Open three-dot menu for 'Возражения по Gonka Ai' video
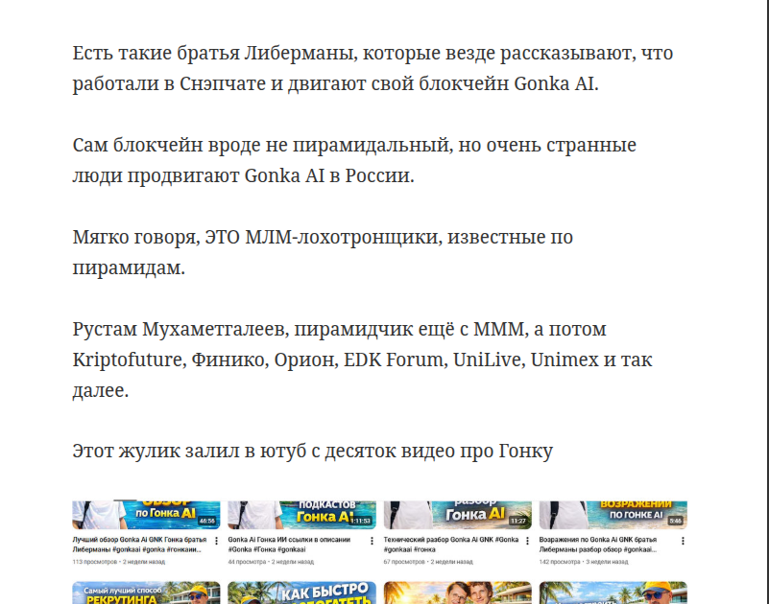The width and height of the screenshot is (769, 604). 683,542
